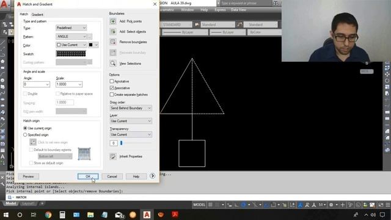Enable the Annotative checkbox
Screen dimensions: 391x220
pyautogui.click(x=111, y=81)
